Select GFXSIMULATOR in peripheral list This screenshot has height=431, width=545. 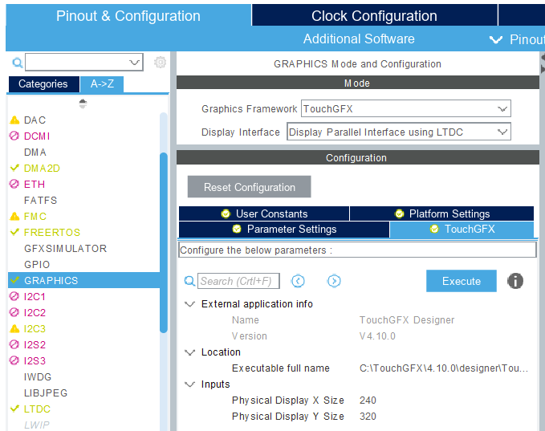point(65,249)
